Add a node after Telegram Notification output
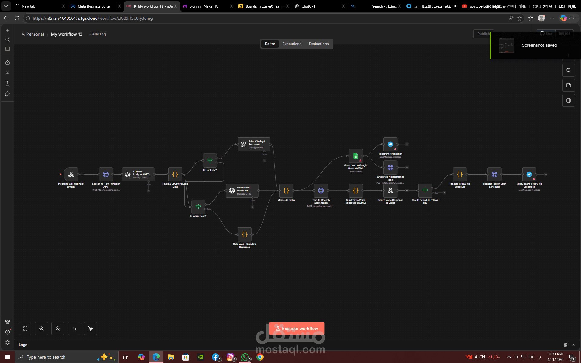This screenshot has height=363, width=581. tap(407, 144)
